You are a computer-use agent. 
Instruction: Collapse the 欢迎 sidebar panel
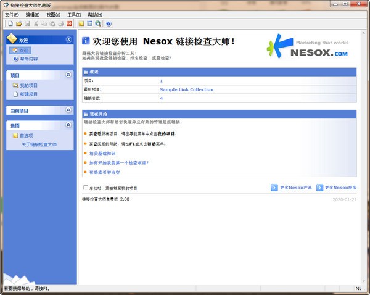coord(68,39)
